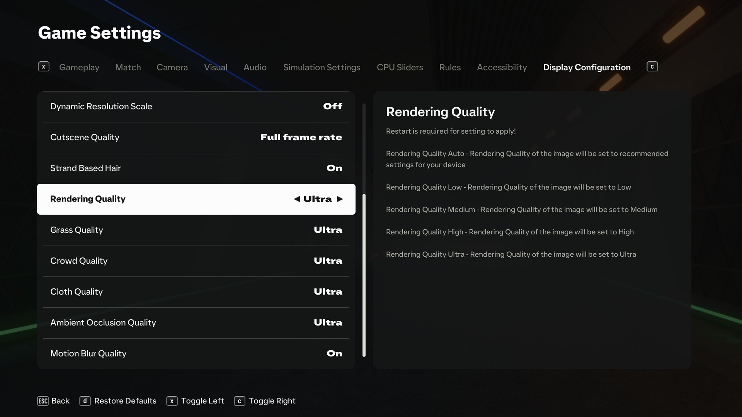
Task: Click the C key icon right of tabs
Action: pos(652,67)
